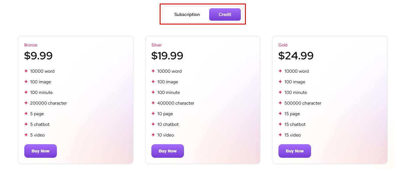The image size is (394, 169).
Task: Click the sparkle icon beside Bronze 200000 character
Action: coord(26,103)
